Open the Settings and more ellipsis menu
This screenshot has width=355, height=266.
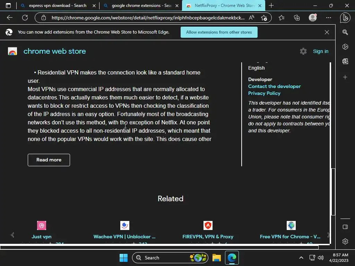pyautogui.click(x=329, y=18)
